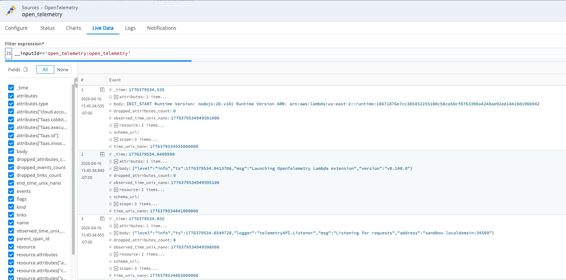
Task: Toggle observed_time_unix_... field checkbox
Action: point(11,231)
